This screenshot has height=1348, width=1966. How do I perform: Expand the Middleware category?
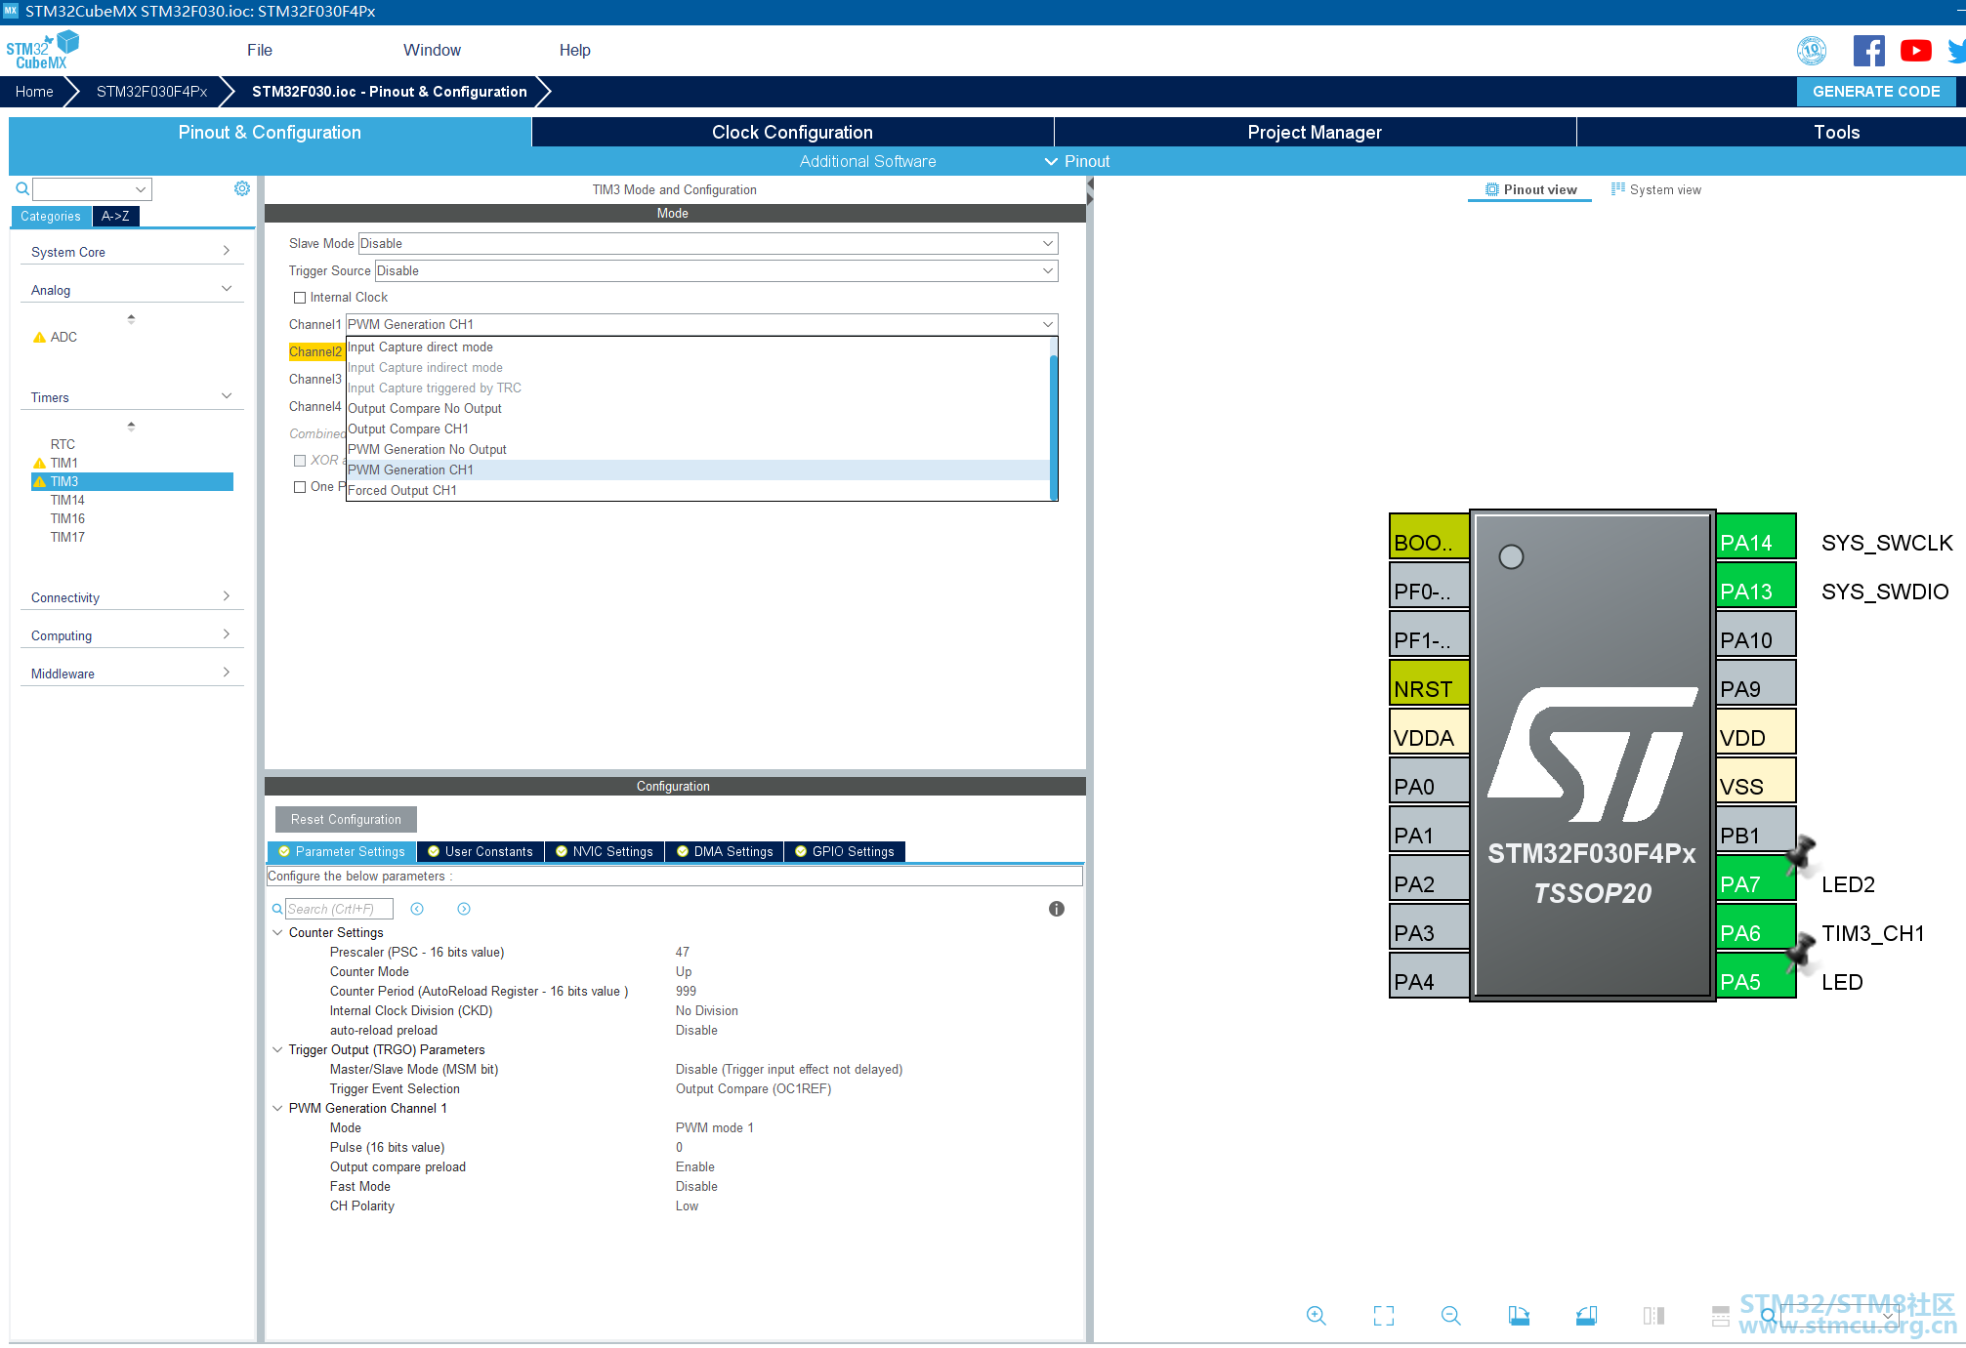132,674
